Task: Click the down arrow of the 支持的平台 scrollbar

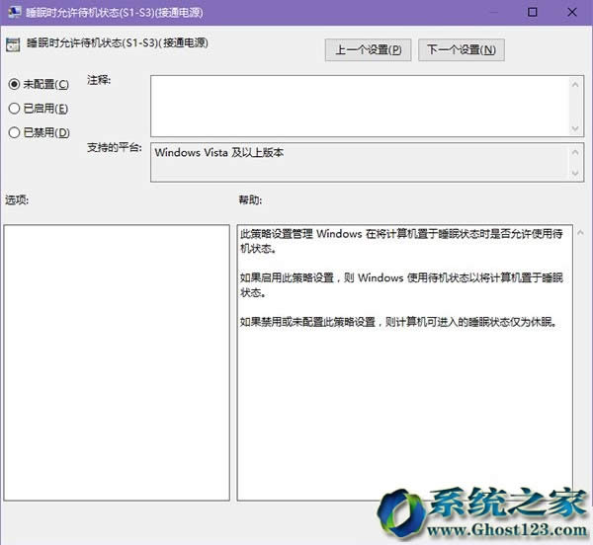Action: tap(575, 174)
